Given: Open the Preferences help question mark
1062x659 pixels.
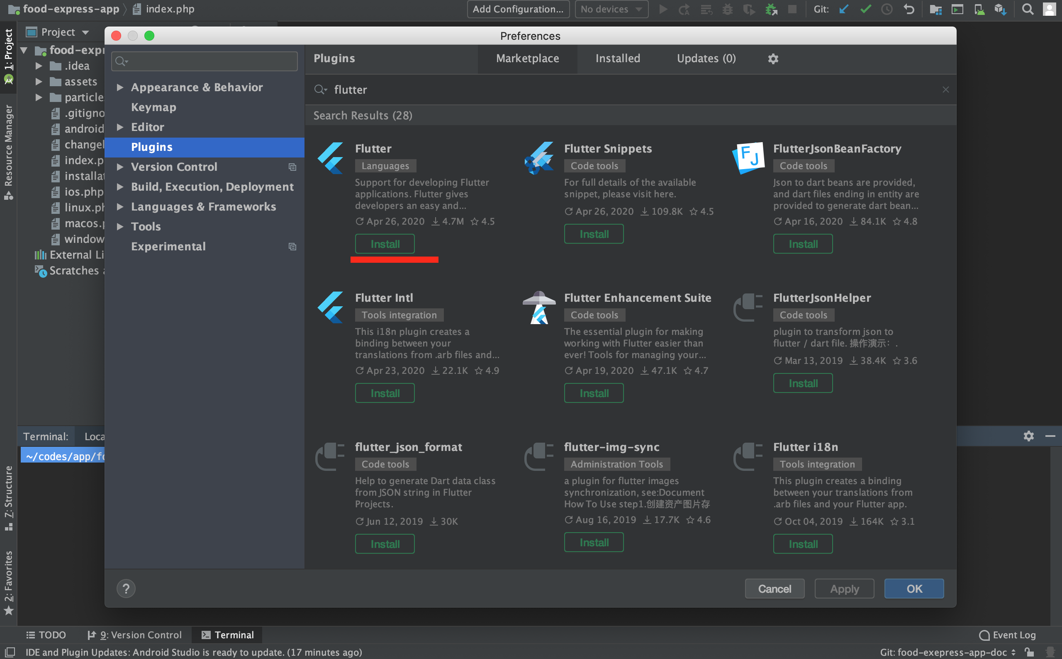Looking at the screenshot, I should [x=126, y=589].
